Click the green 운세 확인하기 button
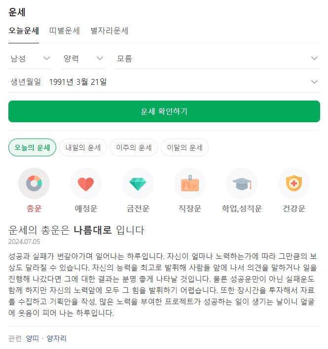This screenshot has width=328, height=349. [x=164, y=111]
